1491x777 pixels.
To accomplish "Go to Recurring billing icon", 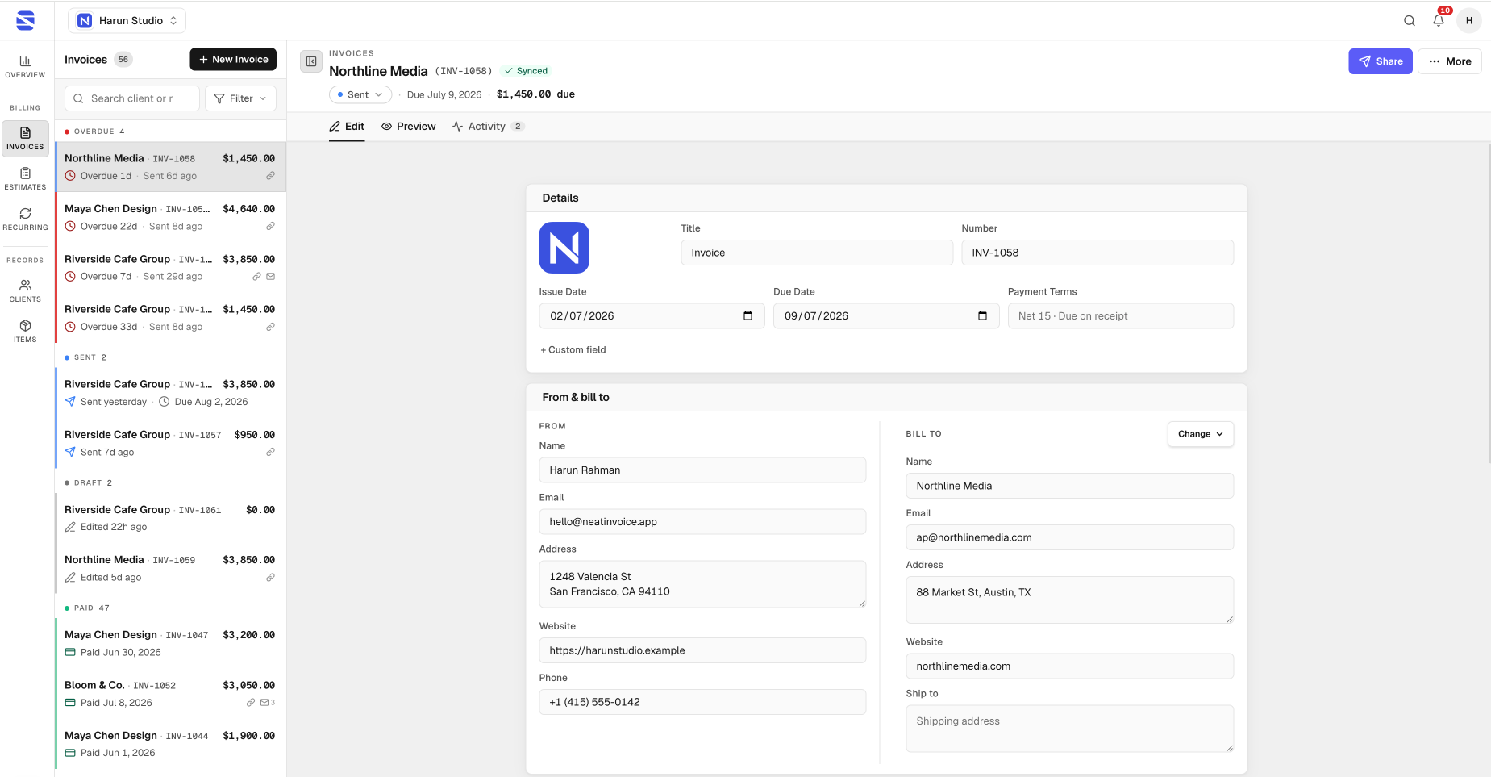I will (25, 219).
